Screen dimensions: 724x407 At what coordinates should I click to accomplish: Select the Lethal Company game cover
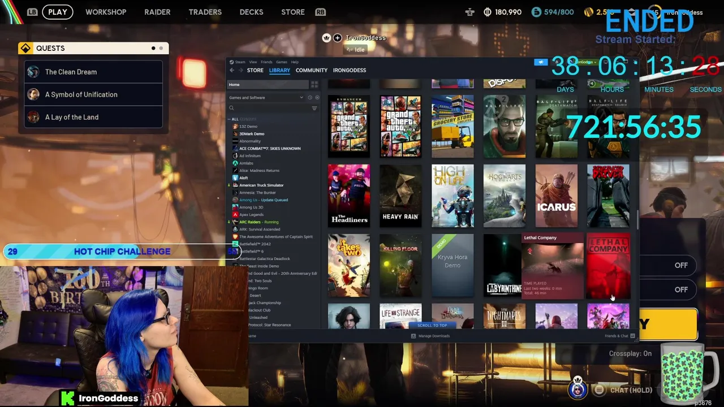[608, 266]
